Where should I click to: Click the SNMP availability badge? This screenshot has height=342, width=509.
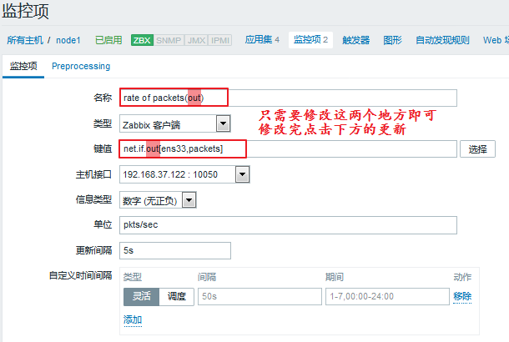pyautogui.click(x=169, y=40)
